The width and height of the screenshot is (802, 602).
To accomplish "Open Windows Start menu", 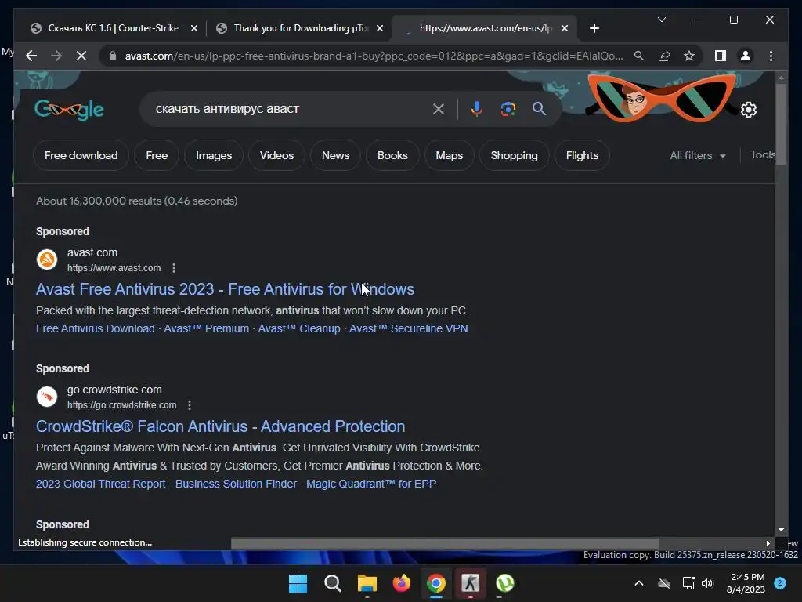I will 298,583.
